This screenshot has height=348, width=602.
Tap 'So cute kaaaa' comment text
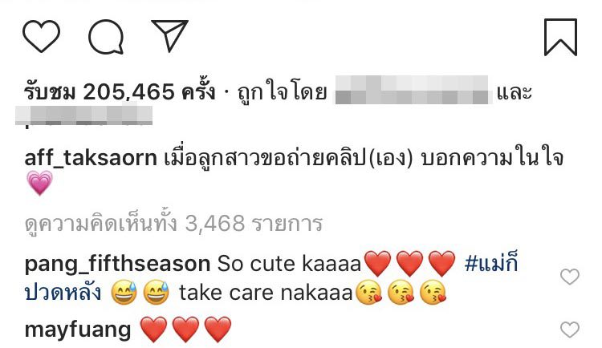(290, 264)
